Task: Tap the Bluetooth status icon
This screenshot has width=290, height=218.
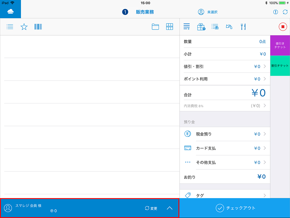Action: click(266, 3)
